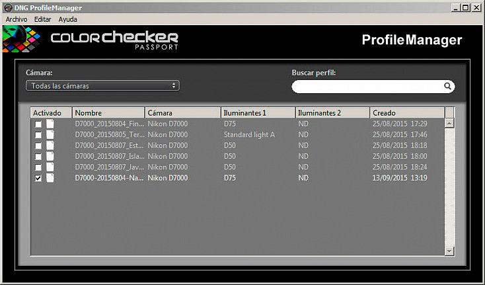485x285 pixels.
Task: Enable the D7000_20150807_Jav... profile checkbox
Action: pos(38,167)
